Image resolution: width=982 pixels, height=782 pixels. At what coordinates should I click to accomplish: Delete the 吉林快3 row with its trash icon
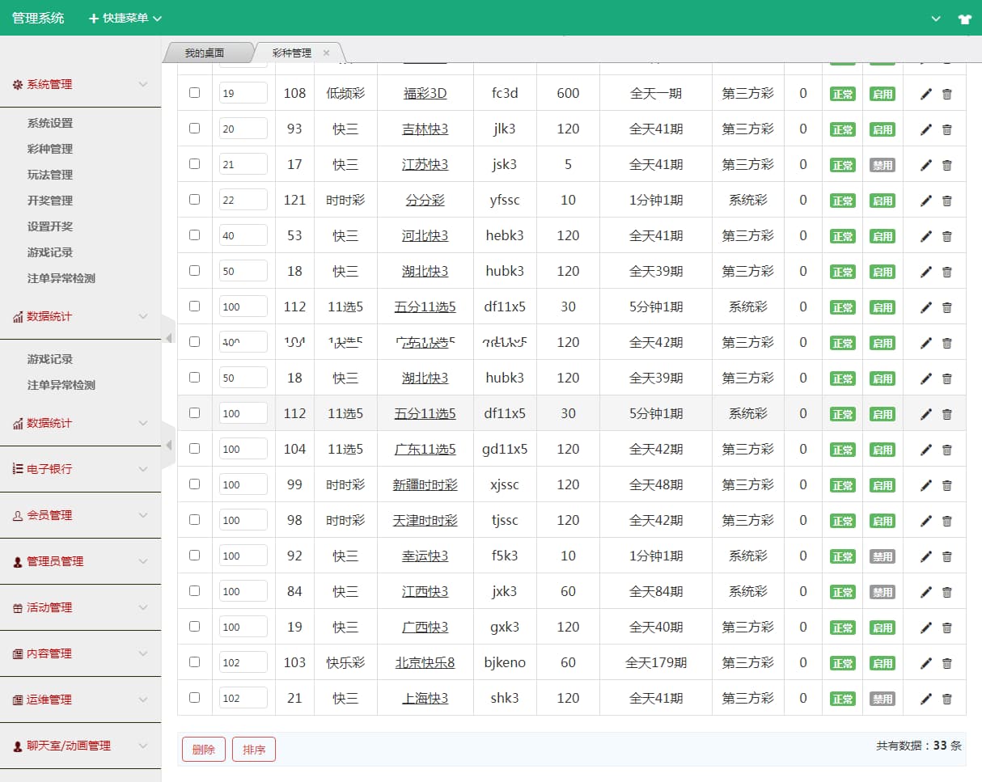click(x=947, y=129)
